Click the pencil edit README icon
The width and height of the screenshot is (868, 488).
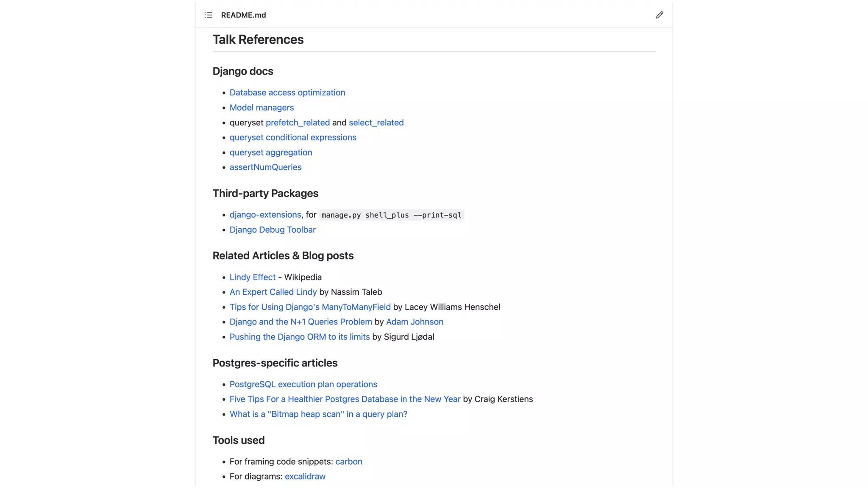(x=659, y=15)
